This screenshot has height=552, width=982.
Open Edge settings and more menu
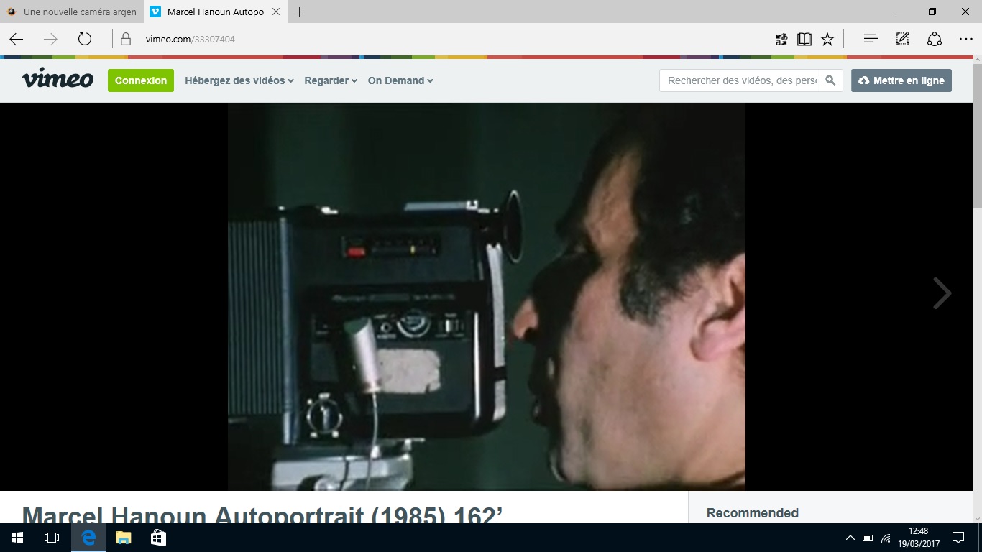pyautogui.click(x=965, y=39)
